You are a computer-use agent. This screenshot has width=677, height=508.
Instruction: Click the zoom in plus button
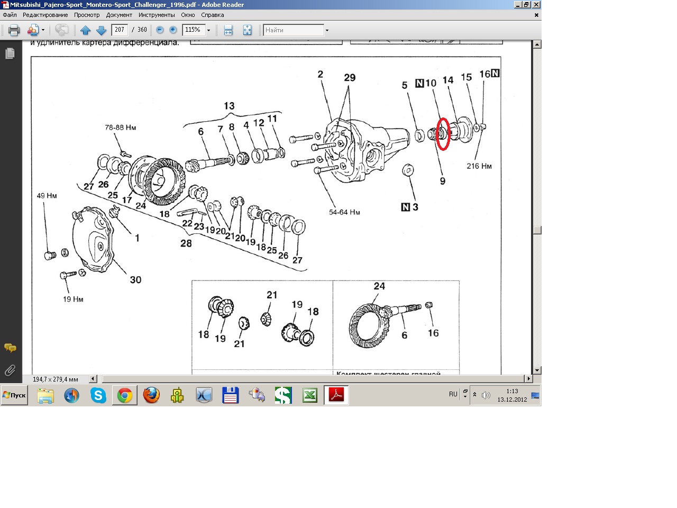pyautogui.click(x=173, y=30)
